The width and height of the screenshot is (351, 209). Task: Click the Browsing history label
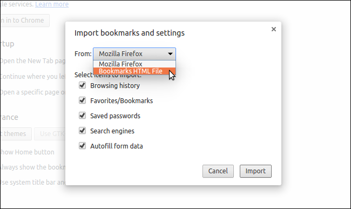(x=115, y=86)
